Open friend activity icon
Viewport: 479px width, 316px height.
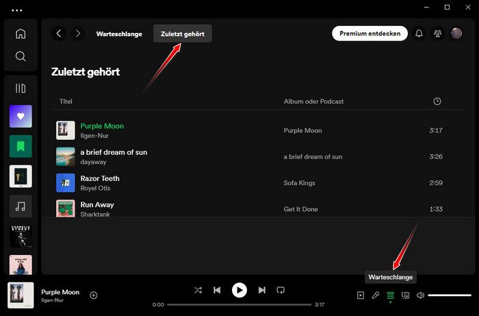point(437,34)
